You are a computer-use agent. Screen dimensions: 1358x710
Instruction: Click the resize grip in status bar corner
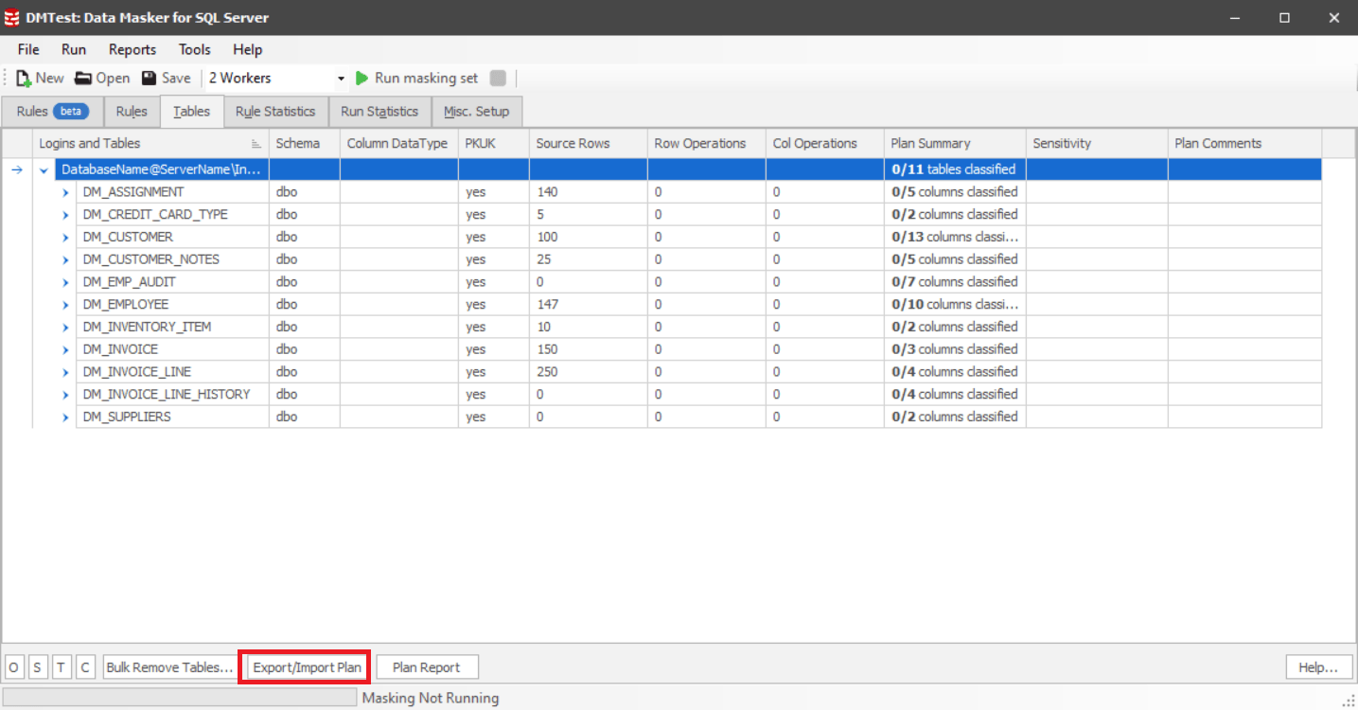(1349, 701)
